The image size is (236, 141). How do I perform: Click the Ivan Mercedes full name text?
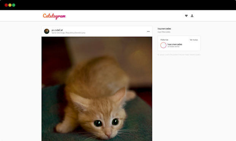click(164, 32)
